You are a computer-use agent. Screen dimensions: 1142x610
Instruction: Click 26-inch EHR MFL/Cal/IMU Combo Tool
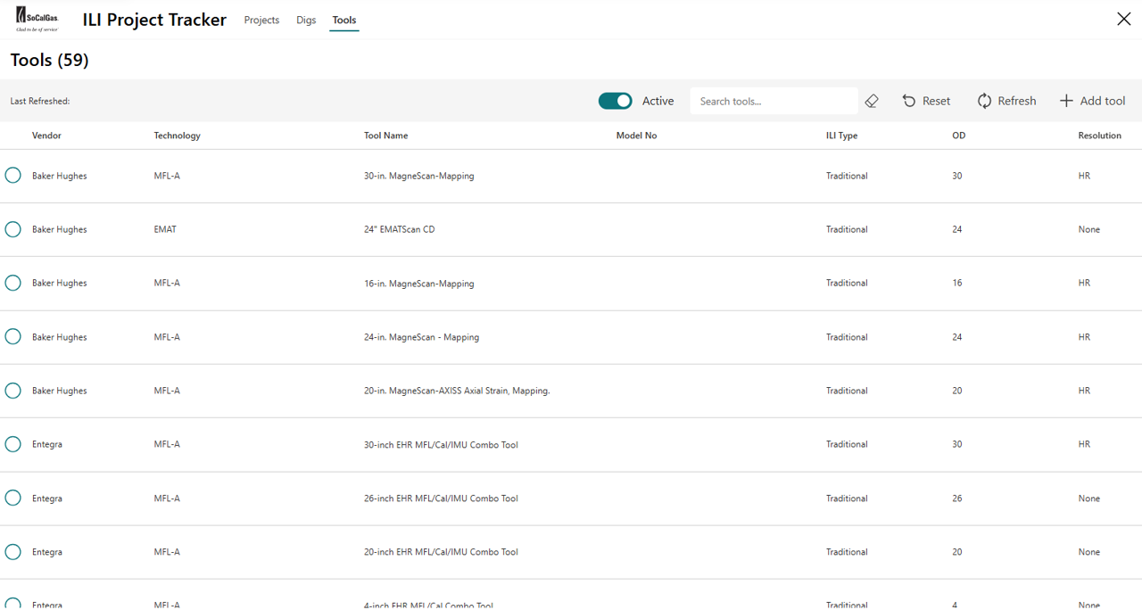441,499
